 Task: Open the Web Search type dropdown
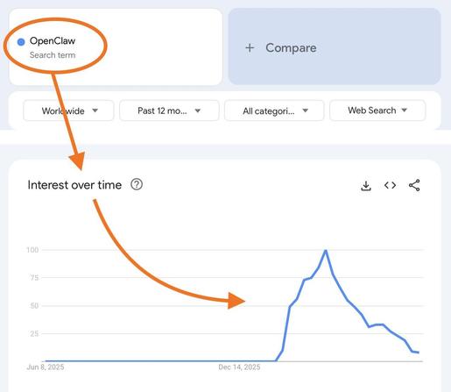tap(377, 110)
